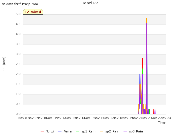Click the blue Vaira legend color marker
183x137 pixels.
click(60, 132)
